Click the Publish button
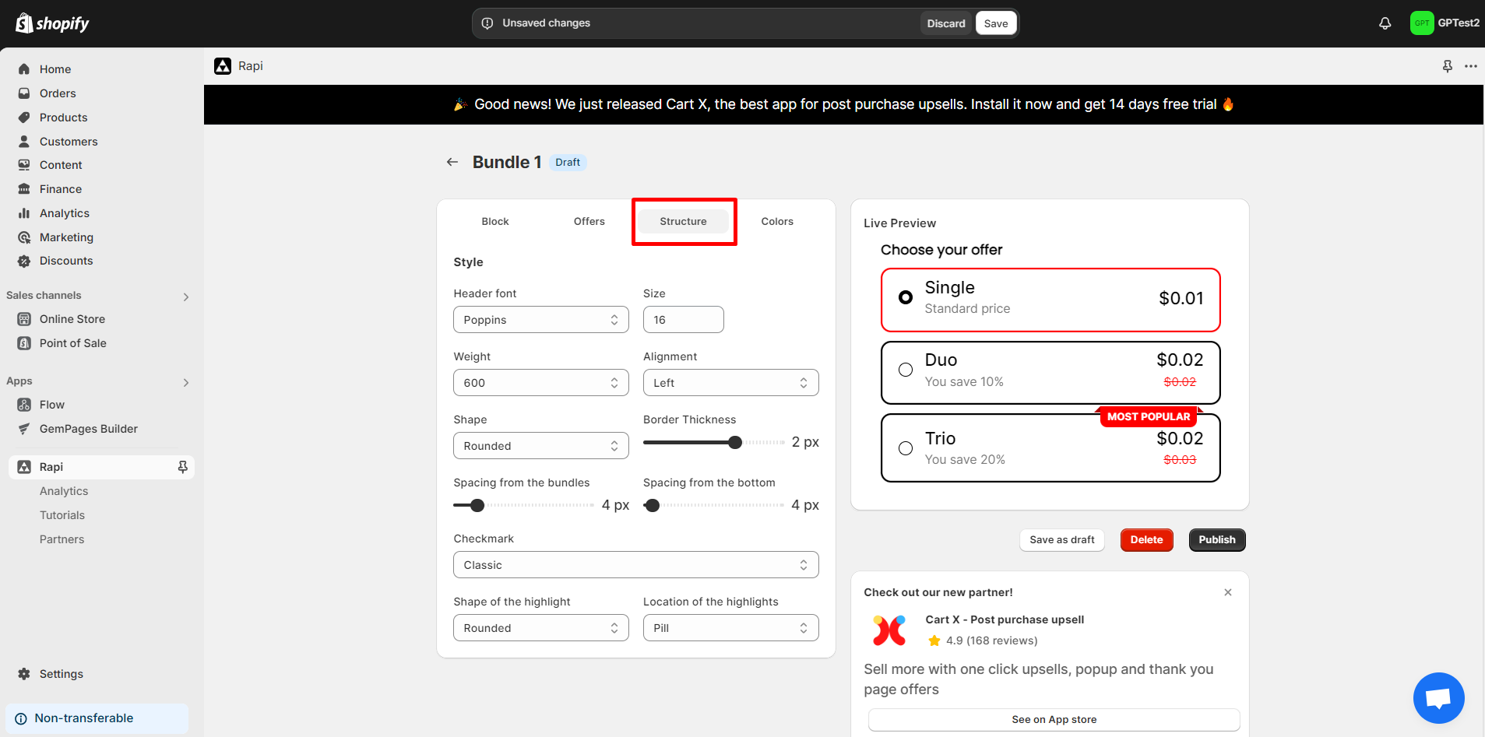Screen dimensions: 1485x737 [x=1216, y=540]
